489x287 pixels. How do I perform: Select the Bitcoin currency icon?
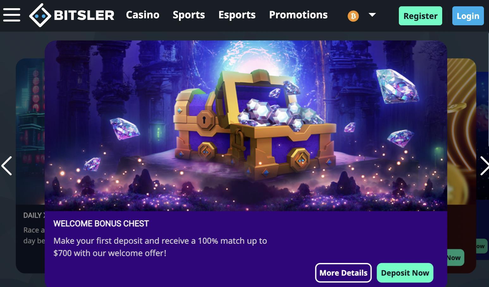(353, 16)
